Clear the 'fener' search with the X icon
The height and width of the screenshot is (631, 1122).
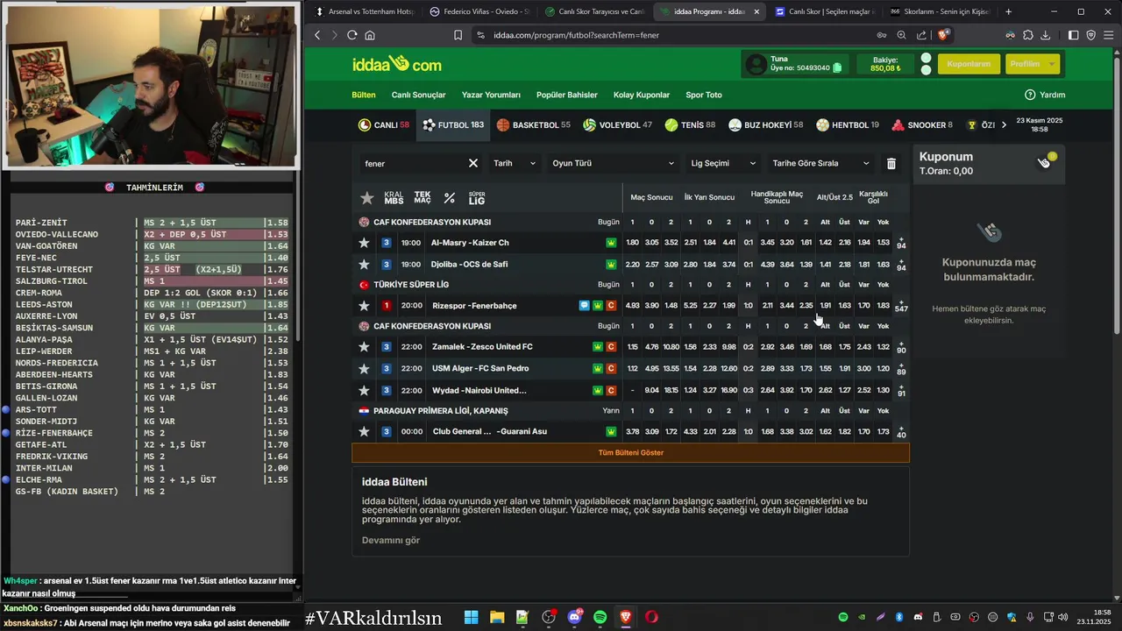click(473, 163)
